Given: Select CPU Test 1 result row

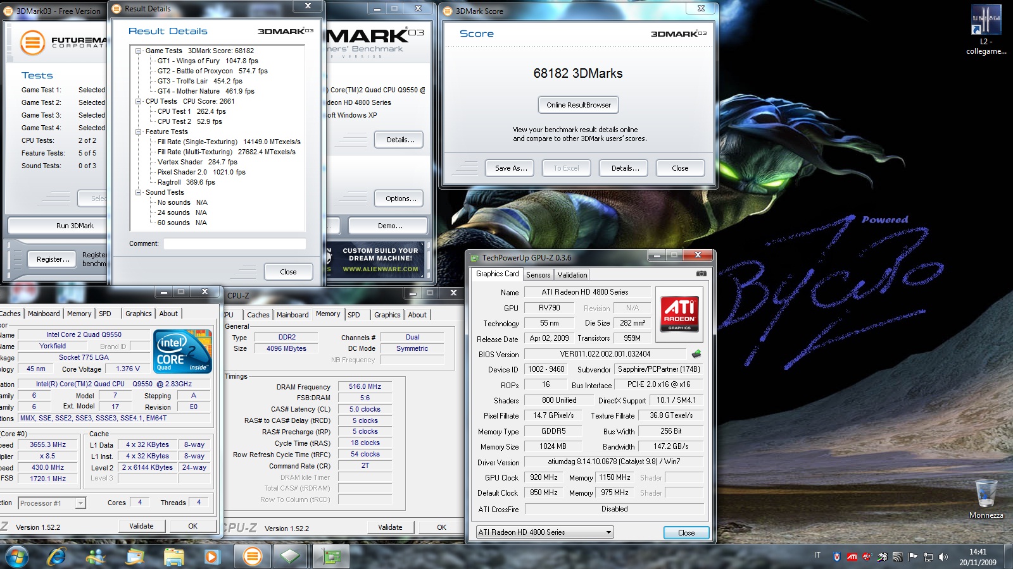Looking at the screenshot, I should point(191,111).
